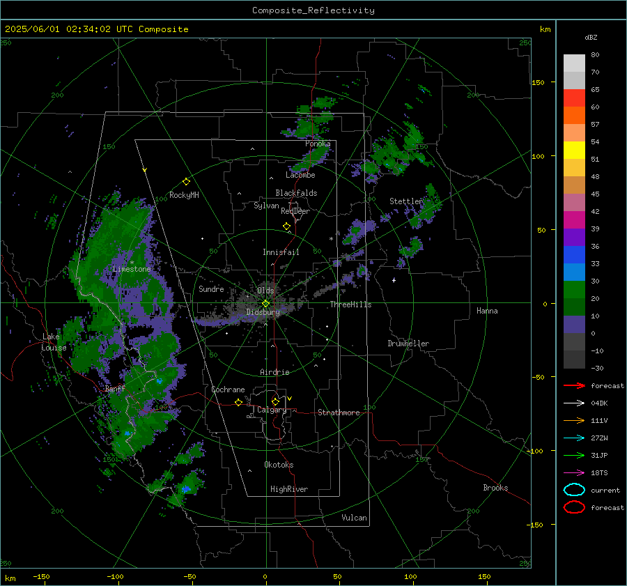
Task: Click the HighRiver label
Action: coord(289,489)
